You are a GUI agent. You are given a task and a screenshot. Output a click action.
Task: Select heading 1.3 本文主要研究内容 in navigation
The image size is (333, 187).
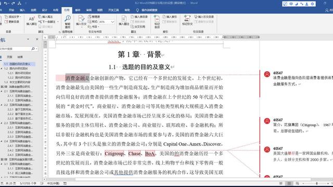tap(17, 82)
